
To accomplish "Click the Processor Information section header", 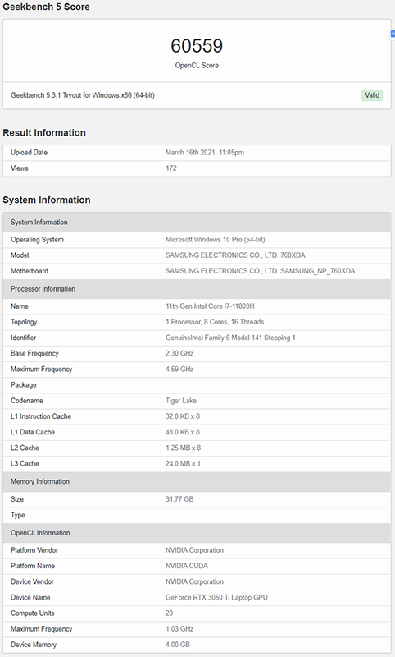I will point(197,289).
